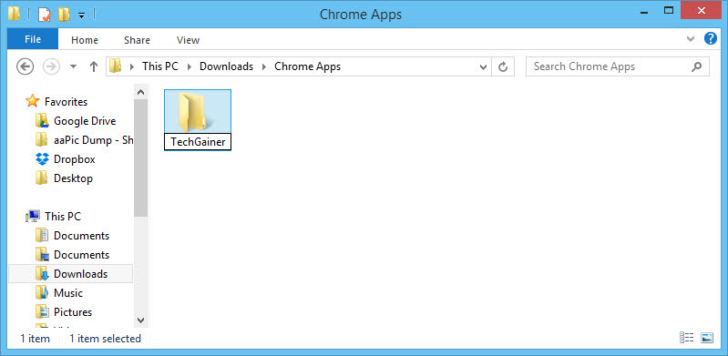Go up one level with Up arrow
Image resolution: width=728 pixels, height=356 pixels.
coord(94,66)
